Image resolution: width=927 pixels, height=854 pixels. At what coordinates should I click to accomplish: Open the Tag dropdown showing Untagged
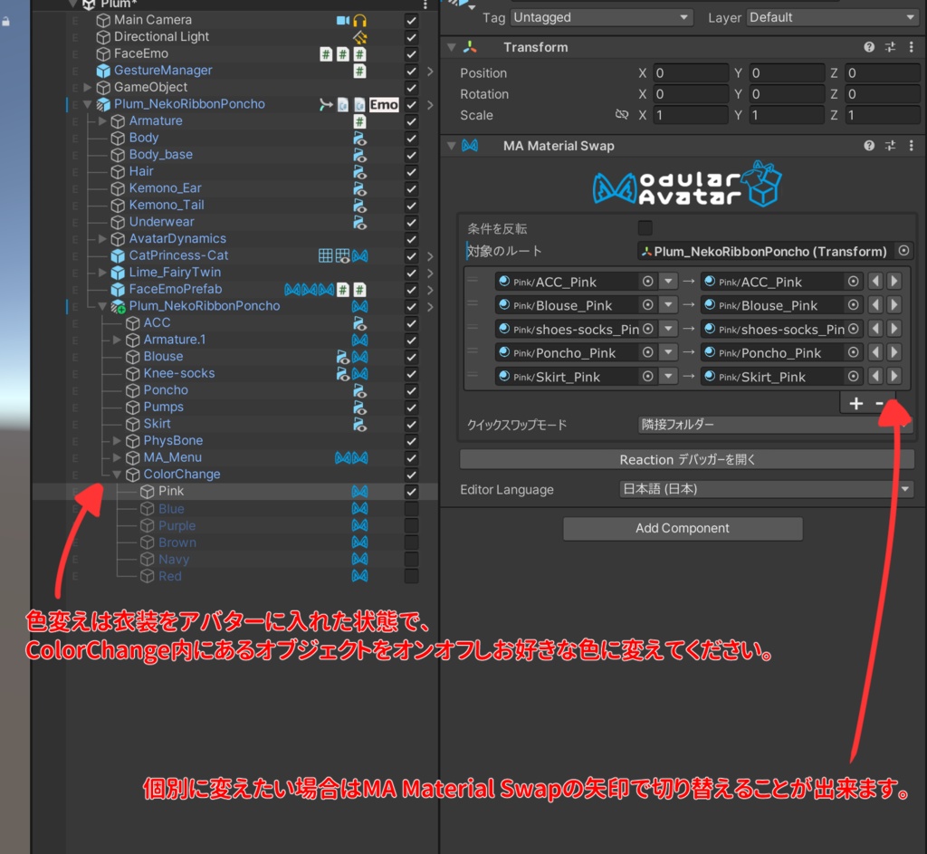pyautogui.click(x=601, y=17)
